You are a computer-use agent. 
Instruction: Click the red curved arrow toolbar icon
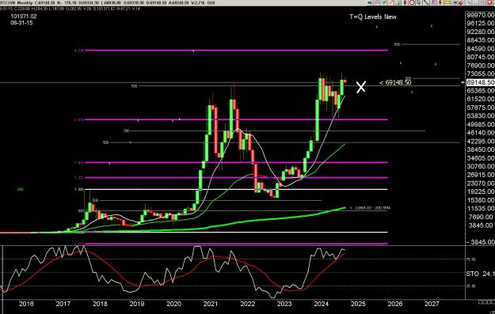(461, 2)
